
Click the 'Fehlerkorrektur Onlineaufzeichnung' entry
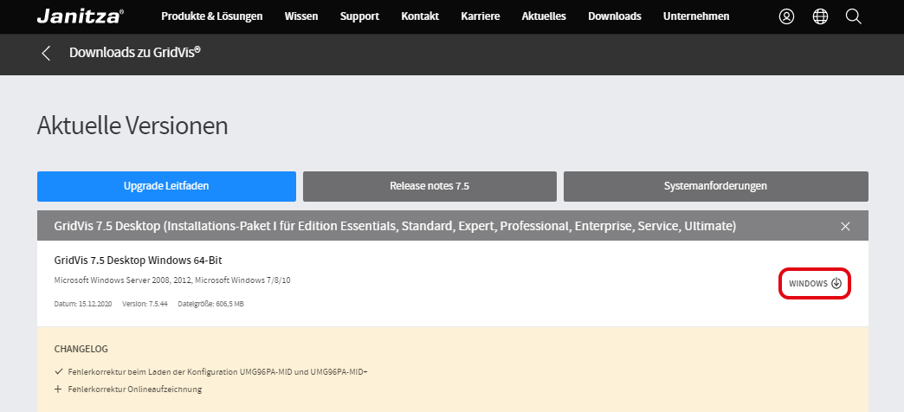135,389
